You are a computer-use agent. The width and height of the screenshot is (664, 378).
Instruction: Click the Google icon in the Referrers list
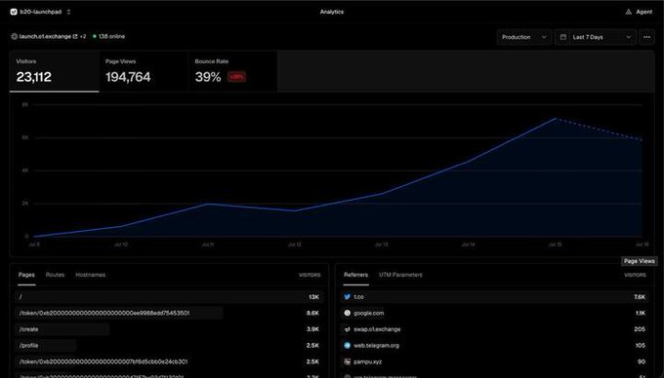(348, 313)
